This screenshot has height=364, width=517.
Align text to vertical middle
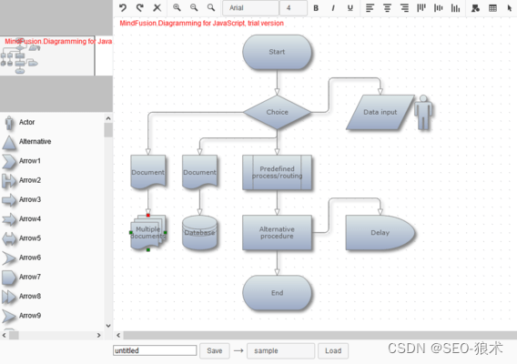click(x=439, y=8)
